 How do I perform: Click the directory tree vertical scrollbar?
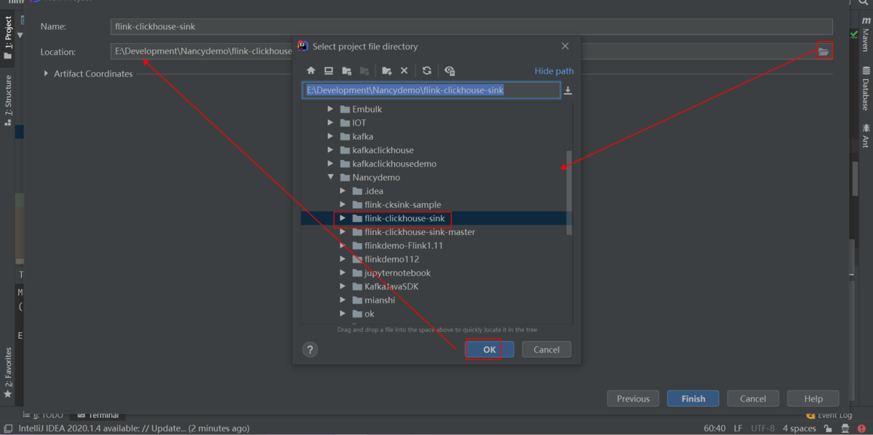click(569, 193)
